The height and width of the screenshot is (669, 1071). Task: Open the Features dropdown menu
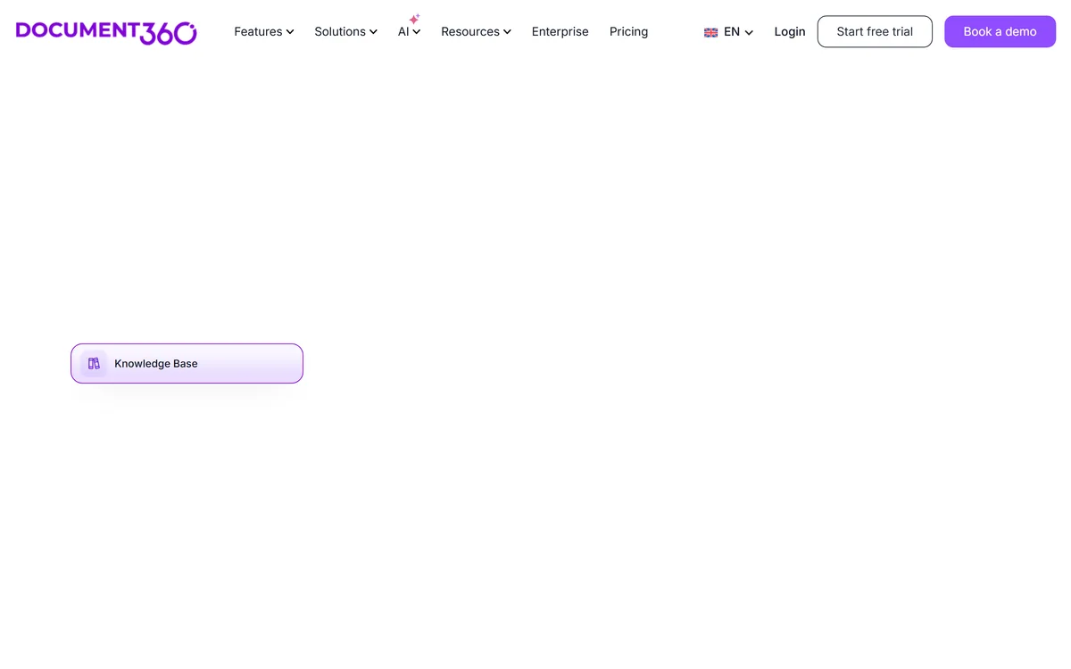264,31
